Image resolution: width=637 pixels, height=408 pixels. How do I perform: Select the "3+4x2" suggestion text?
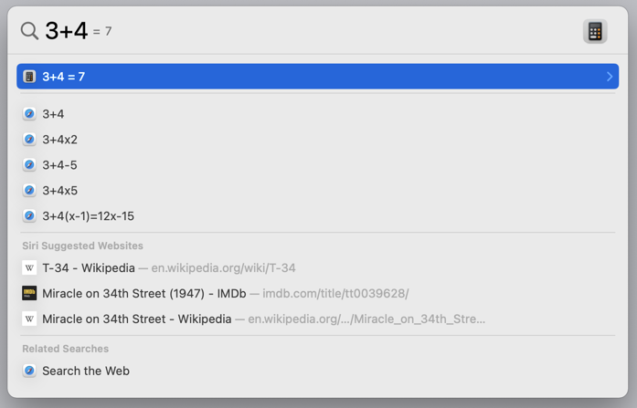[59, 140]
